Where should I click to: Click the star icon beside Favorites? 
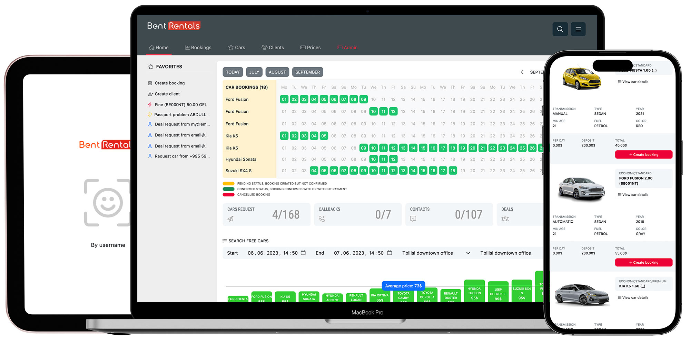pyautogui.click(x=151, y=67)
